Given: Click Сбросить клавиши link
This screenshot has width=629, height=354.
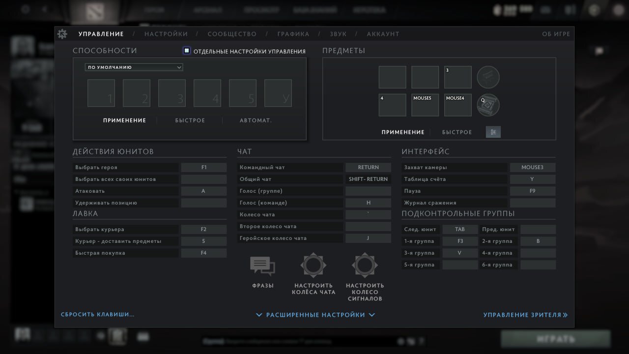Looking at the screenshot, I should (x=98, y=314).
